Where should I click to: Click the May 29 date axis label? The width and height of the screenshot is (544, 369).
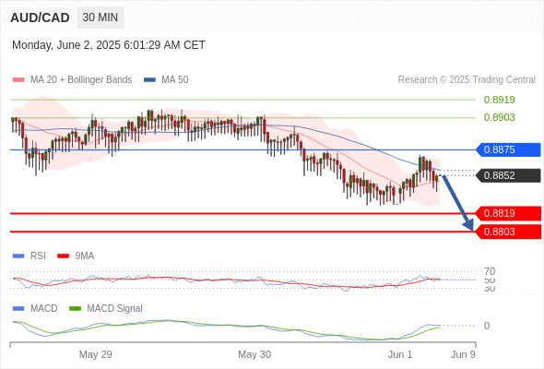(x=95, y=354)
